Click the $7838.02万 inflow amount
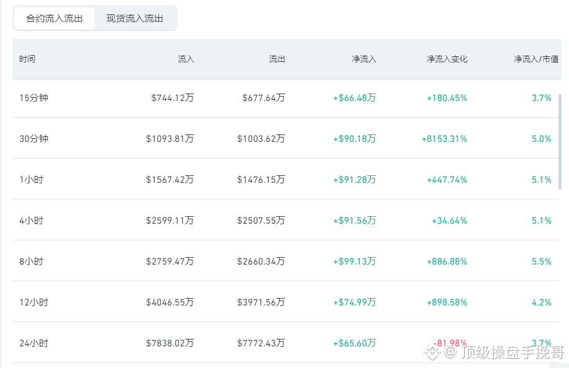This screenshot has height=368, width=569. coord(170,343)
